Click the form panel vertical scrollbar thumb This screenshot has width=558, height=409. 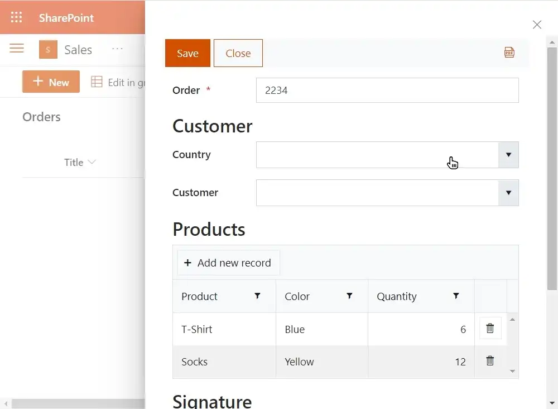tap(552, 169)
